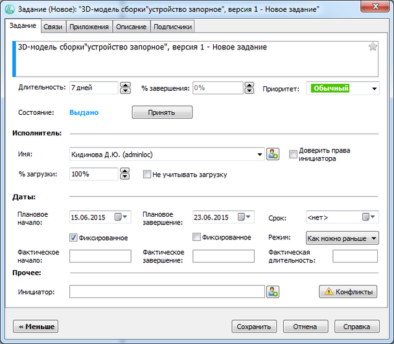Click the Плановое завершение date 23.06.2015

click(211, 217)
